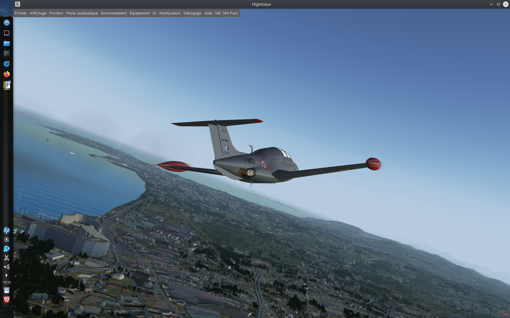This screenshot has width=510, height=318.
Task: Open the Aide menu
Action: [x=208, y=13]
